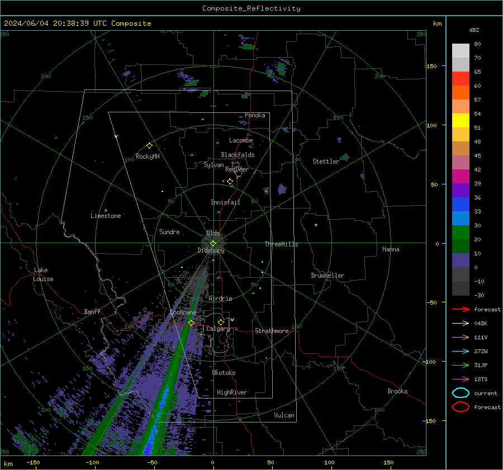The image size is (503, 470).
Task: Click the Stettler city label
Action: [x=326, y=162]
